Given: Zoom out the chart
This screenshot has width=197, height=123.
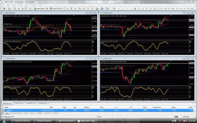Looking at the screenshot, I should point(84,9).
